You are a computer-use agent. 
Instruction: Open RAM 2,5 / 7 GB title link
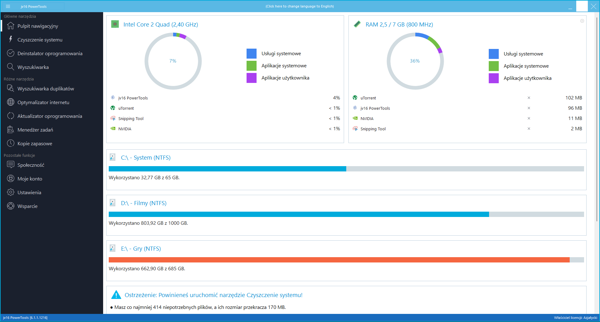tap(399, 24)
